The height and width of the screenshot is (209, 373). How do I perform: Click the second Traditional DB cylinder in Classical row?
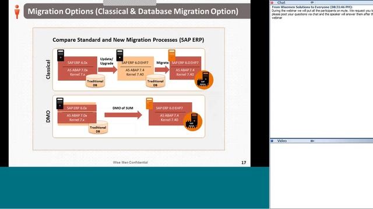[156, 81]
